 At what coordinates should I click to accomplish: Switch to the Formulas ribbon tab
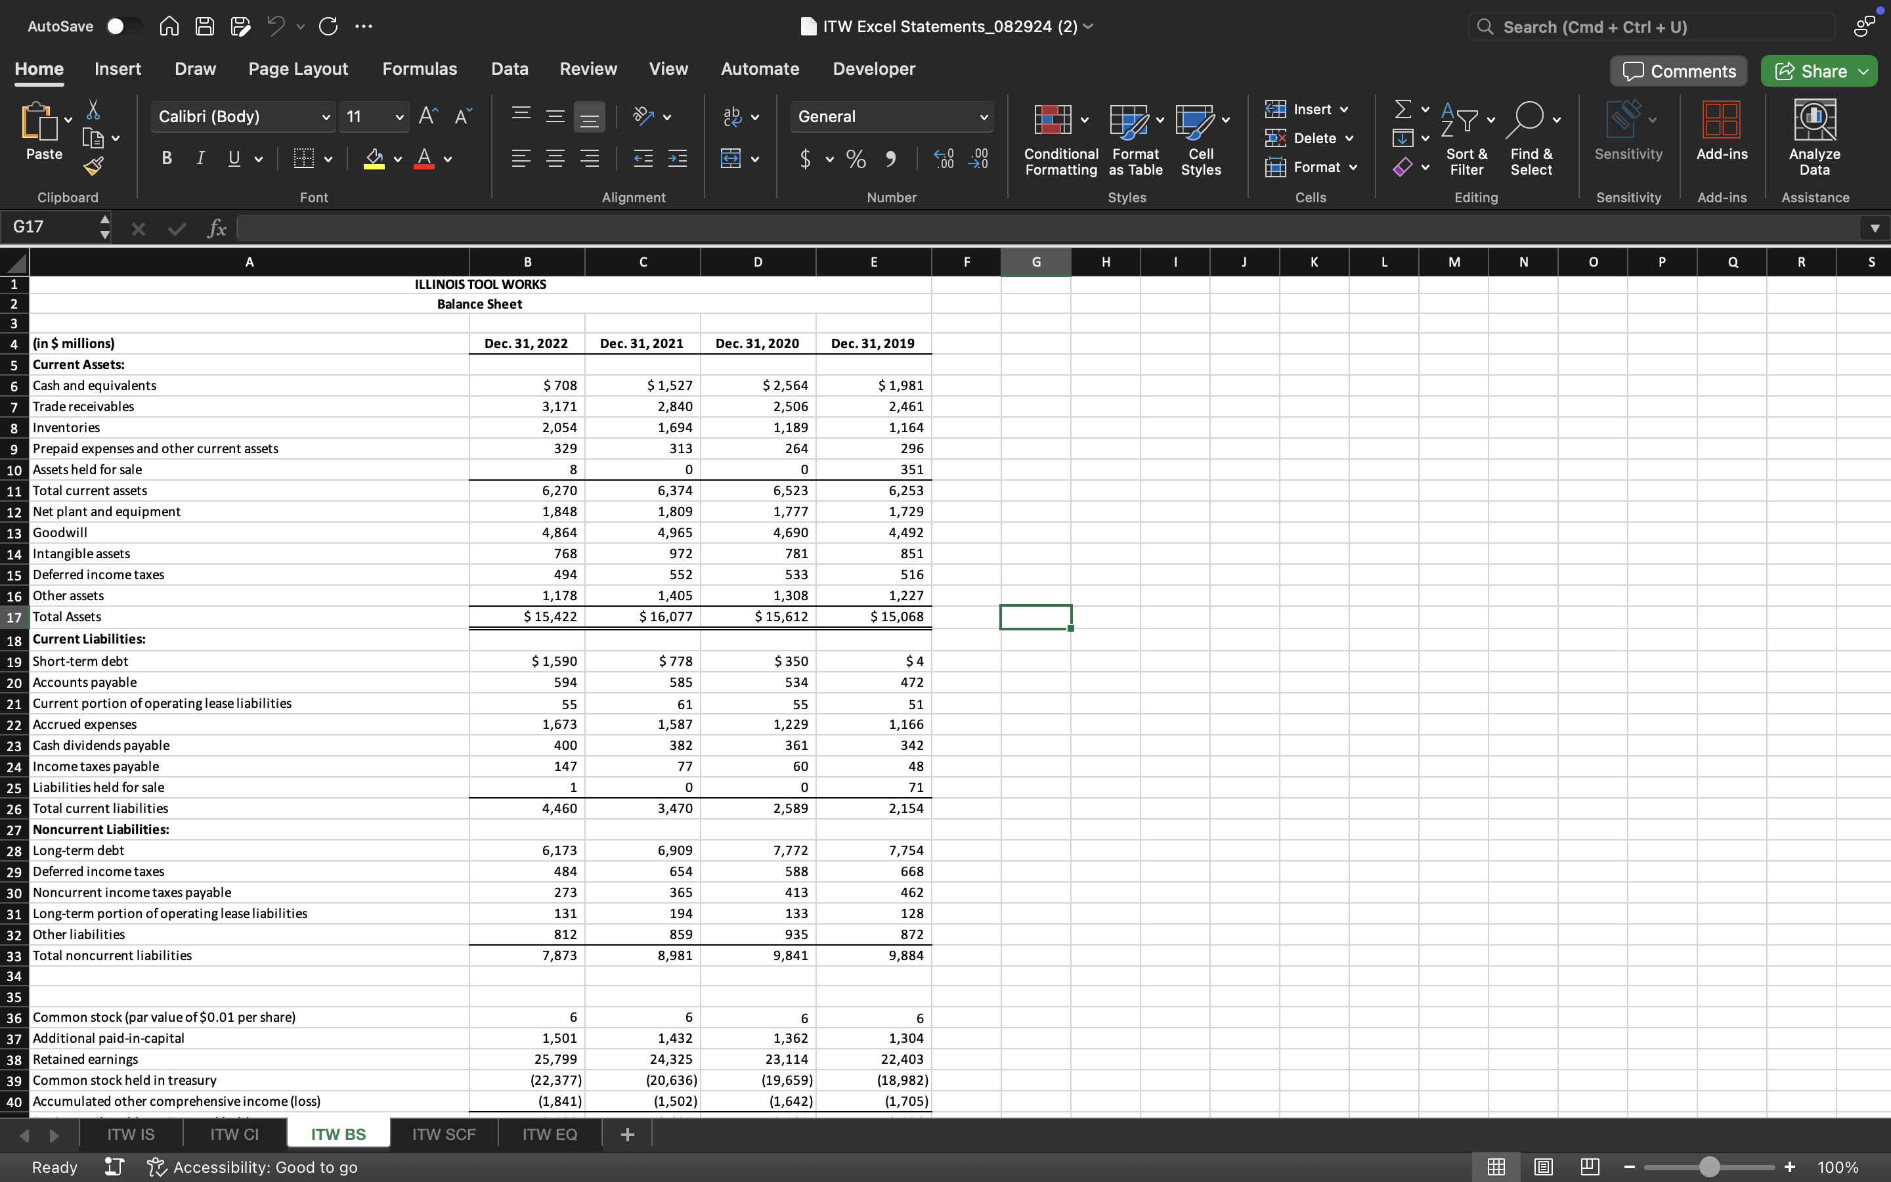coord(420,69)
